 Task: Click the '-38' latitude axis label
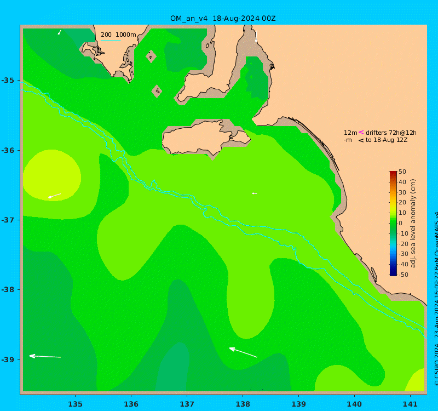coord(8,289)
